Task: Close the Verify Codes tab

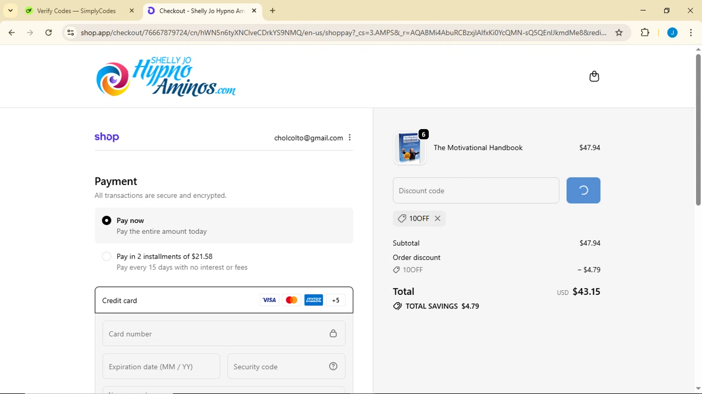Action: [132, 10]
